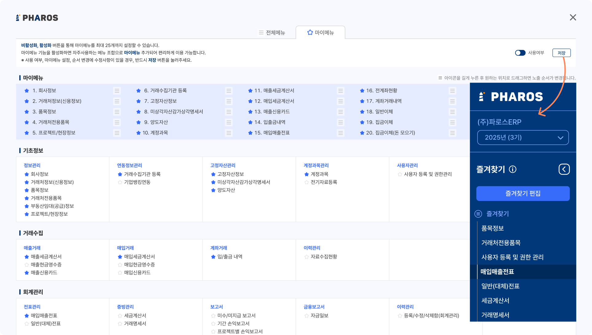The width and height of the screenshot is (592, 335).
Task: Click the 저장 button
Action: pos(561,53)
